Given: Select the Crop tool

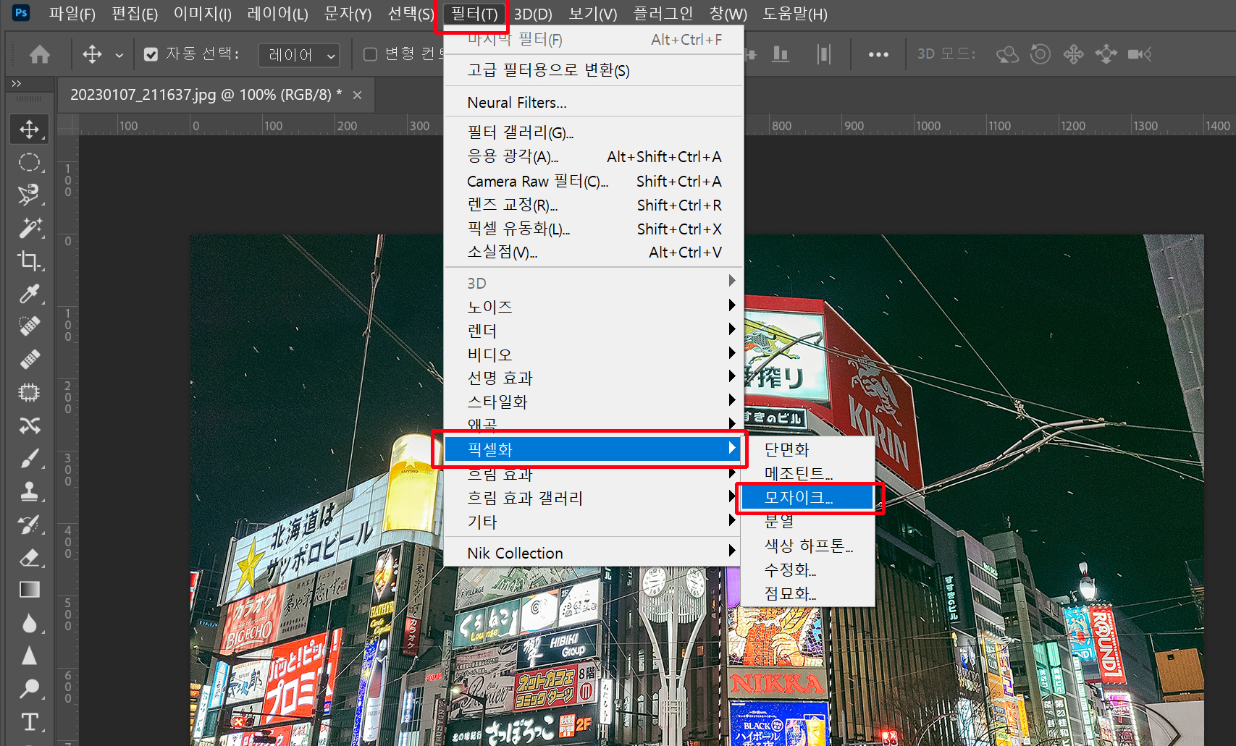Looking at the screenshot, I should click(x=29, y=260).
